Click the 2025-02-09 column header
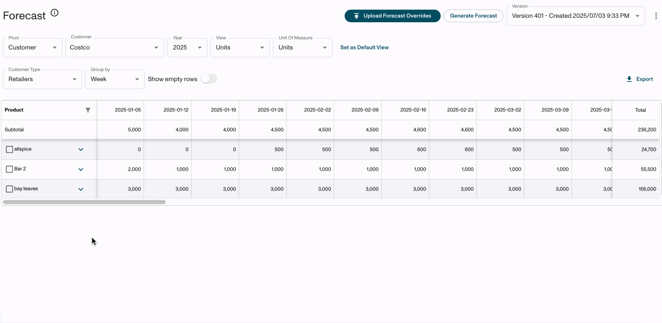This screenshot has height=323, width=662. click(x=358, y=110)
